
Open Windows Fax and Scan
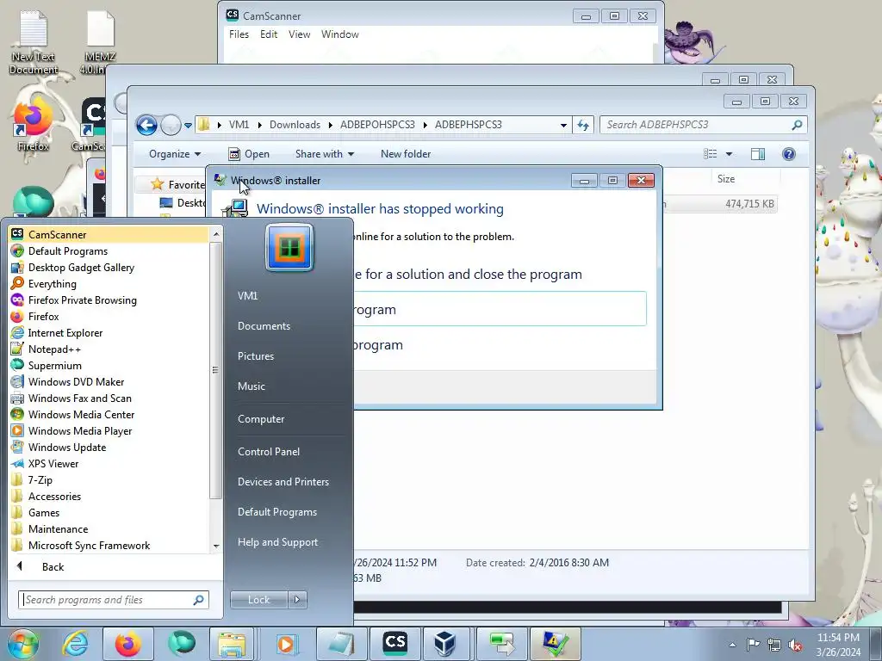[109, 398]
